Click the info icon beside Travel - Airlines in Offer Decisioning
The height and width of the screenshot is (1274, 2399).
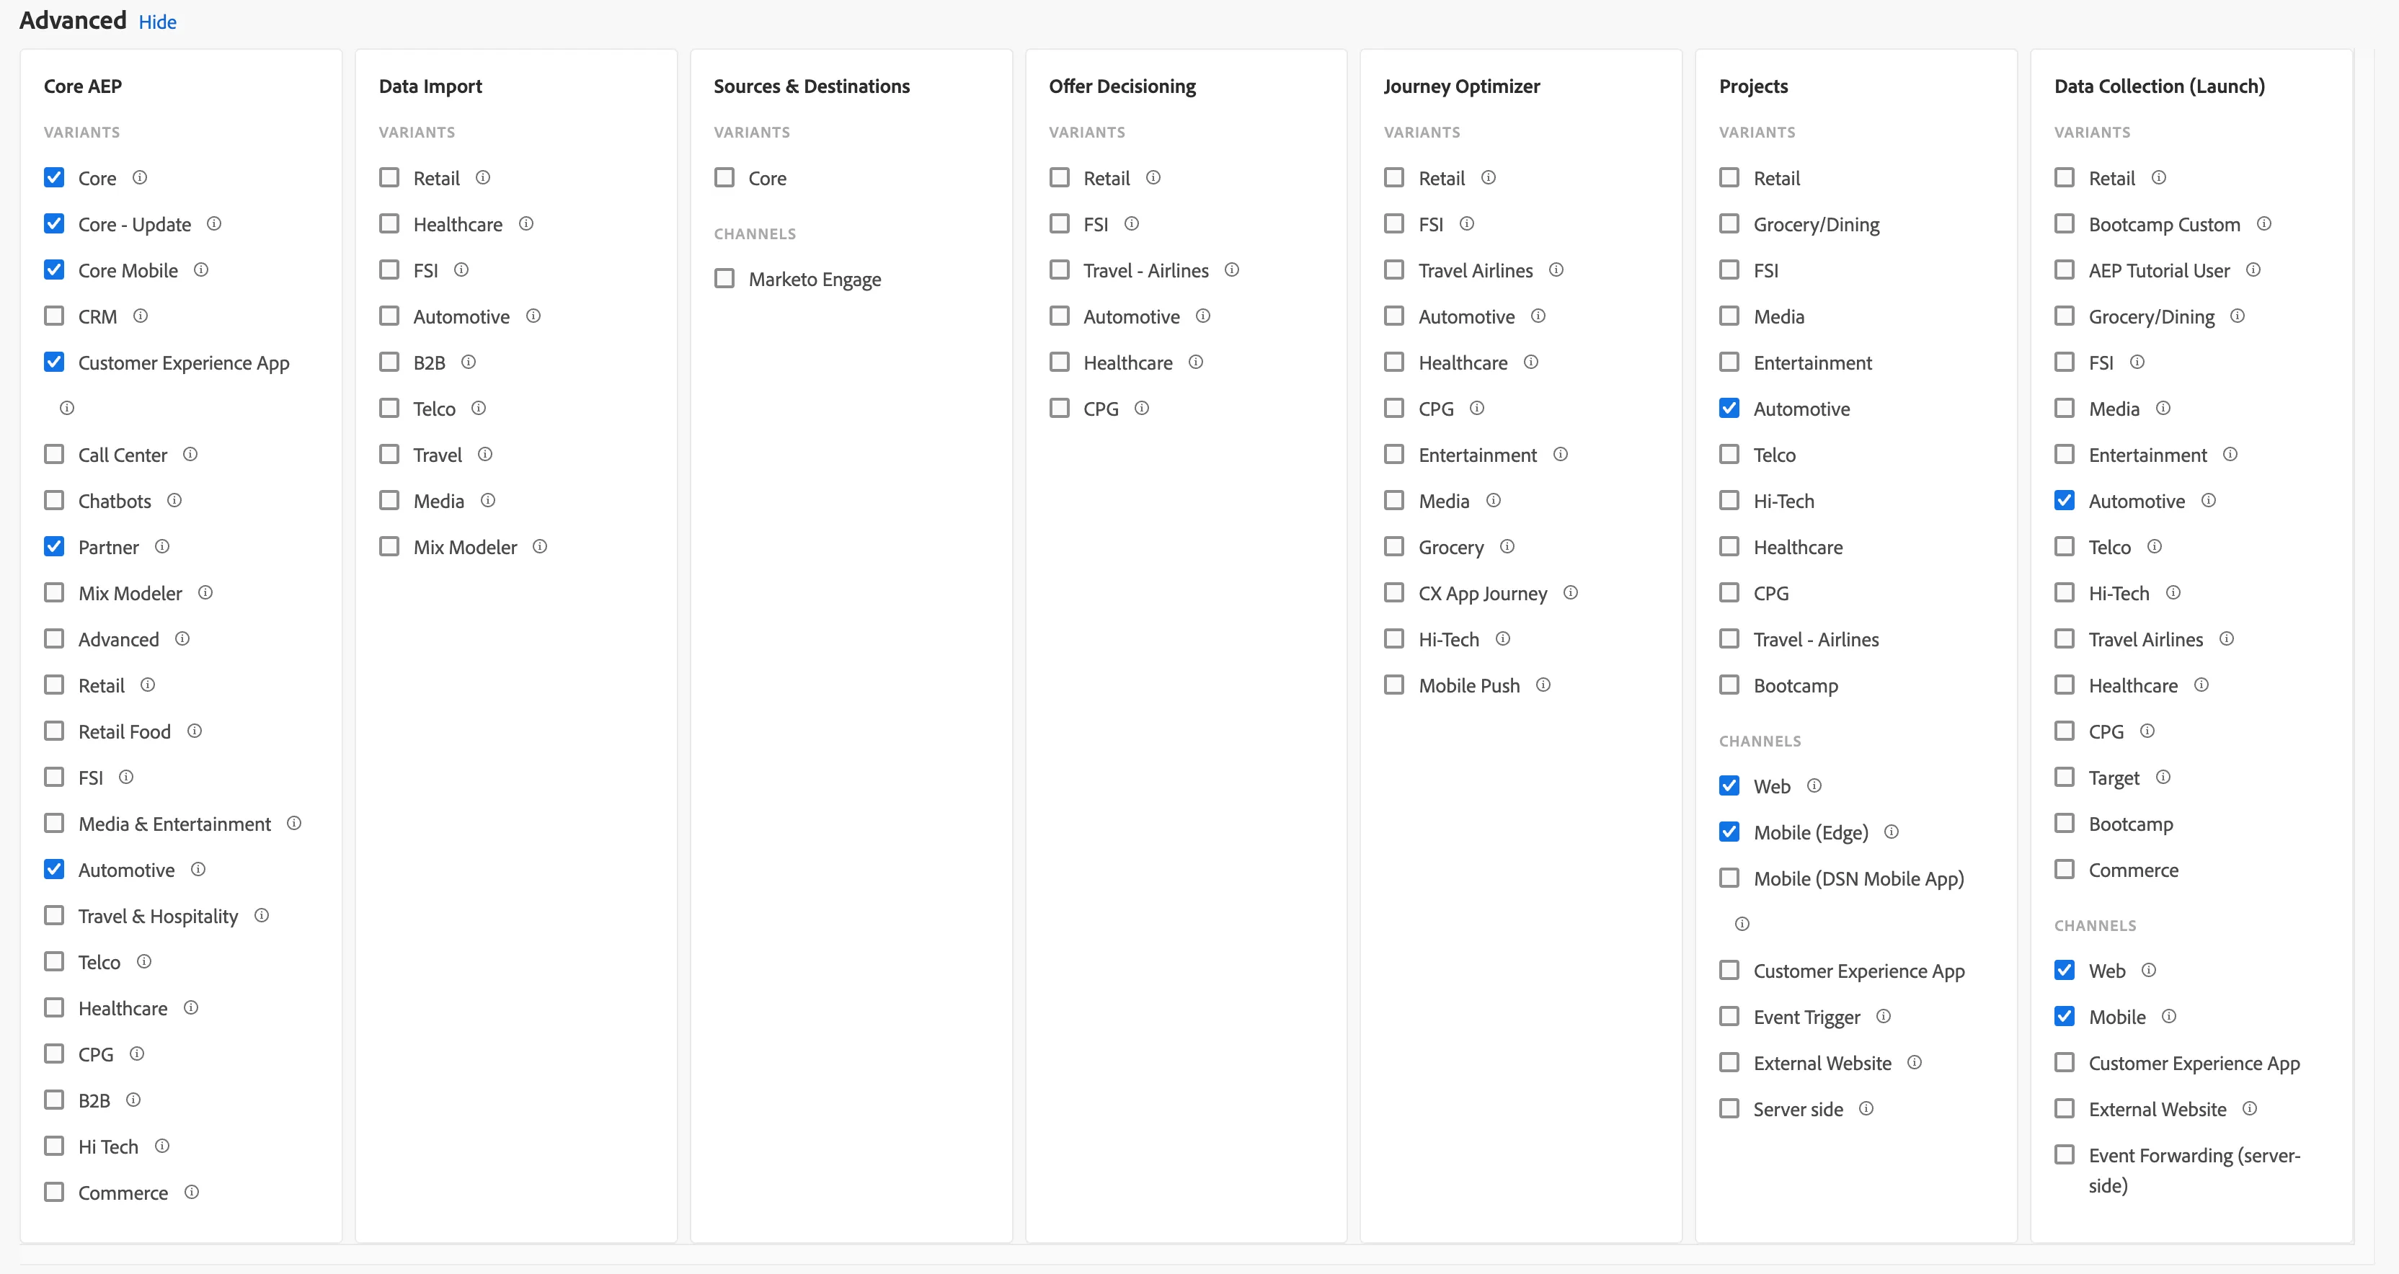click(1232, 270)
